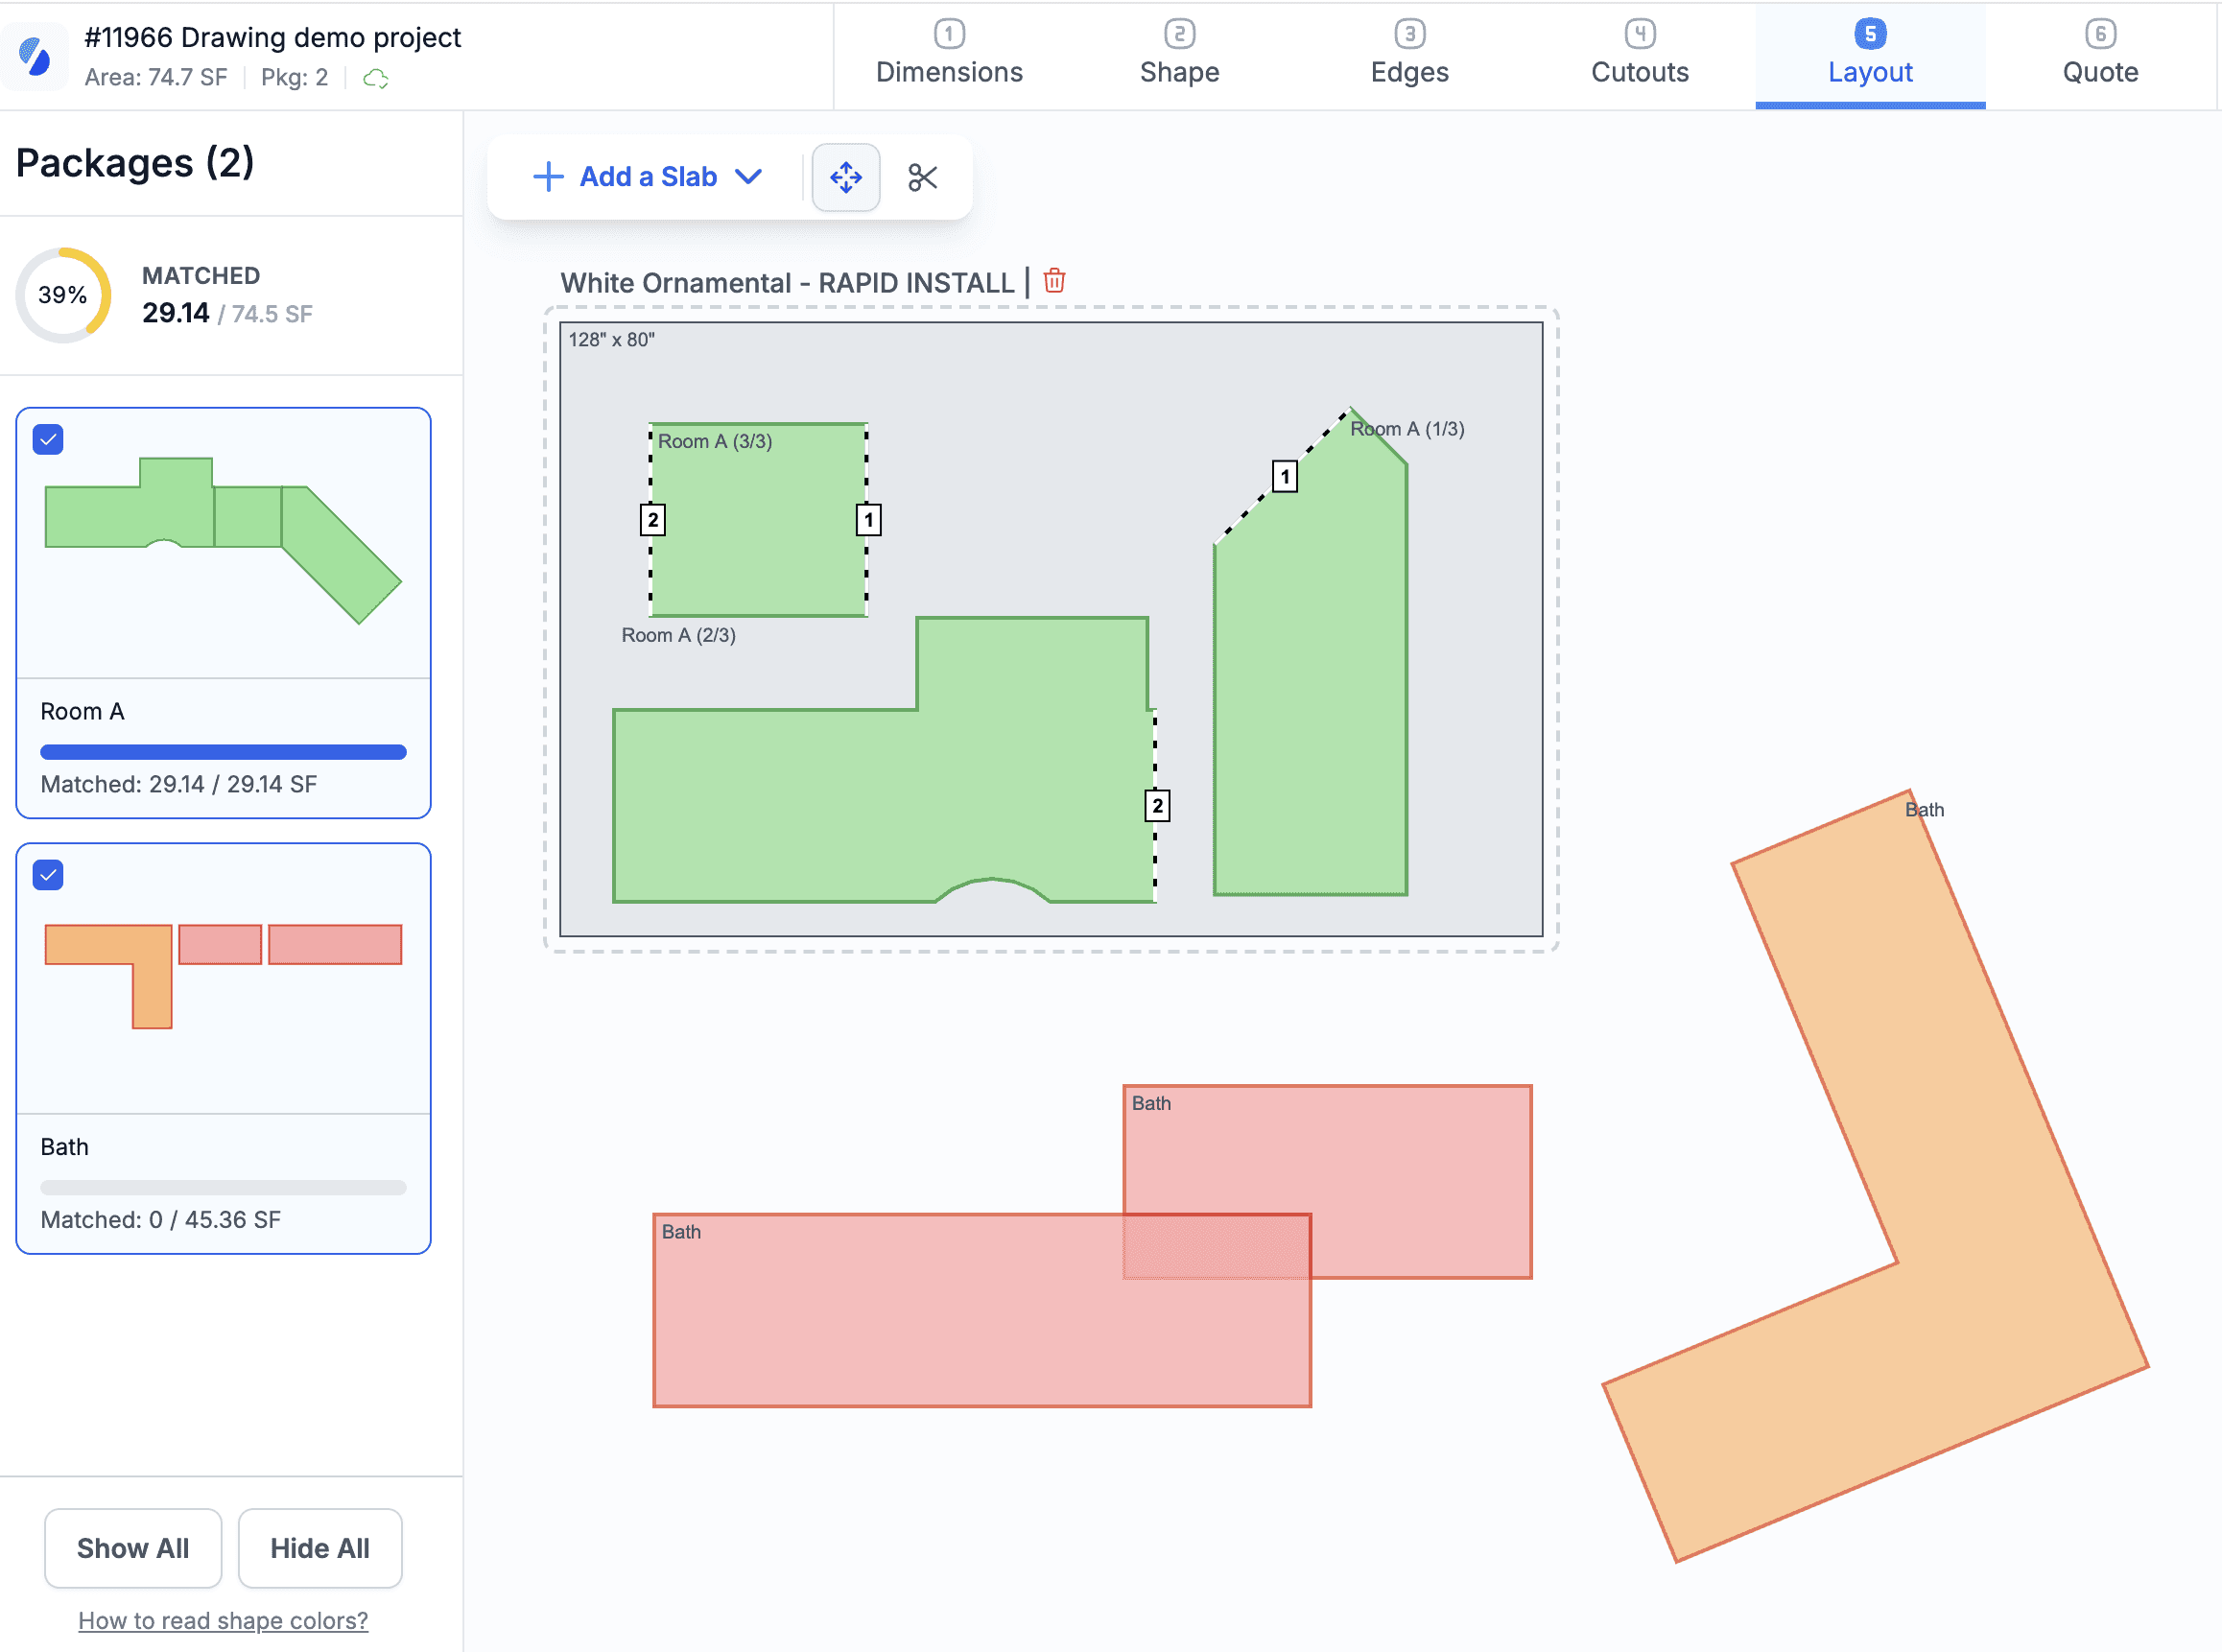
Task: Click the Room A matched progress bar
Action: (x=223, y=752)
